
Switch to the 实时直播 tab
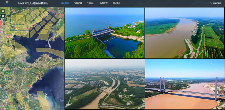(65, 3)
